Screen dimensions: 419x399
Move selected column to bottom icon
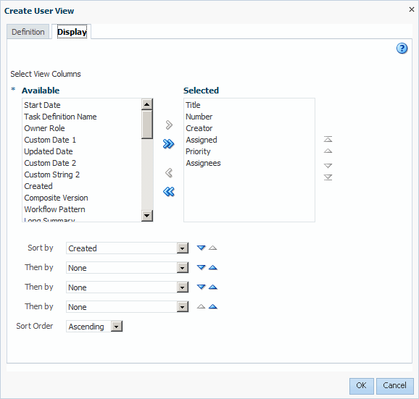click(328, 177)
